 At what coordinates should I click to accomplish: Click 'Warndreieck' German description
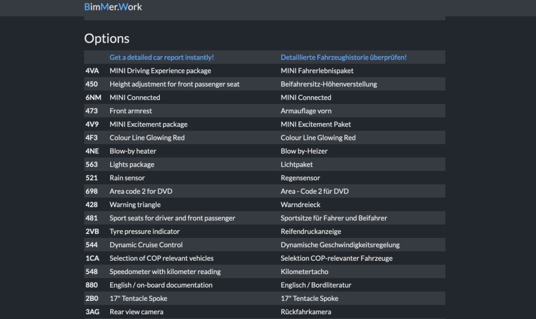point(300,205)
